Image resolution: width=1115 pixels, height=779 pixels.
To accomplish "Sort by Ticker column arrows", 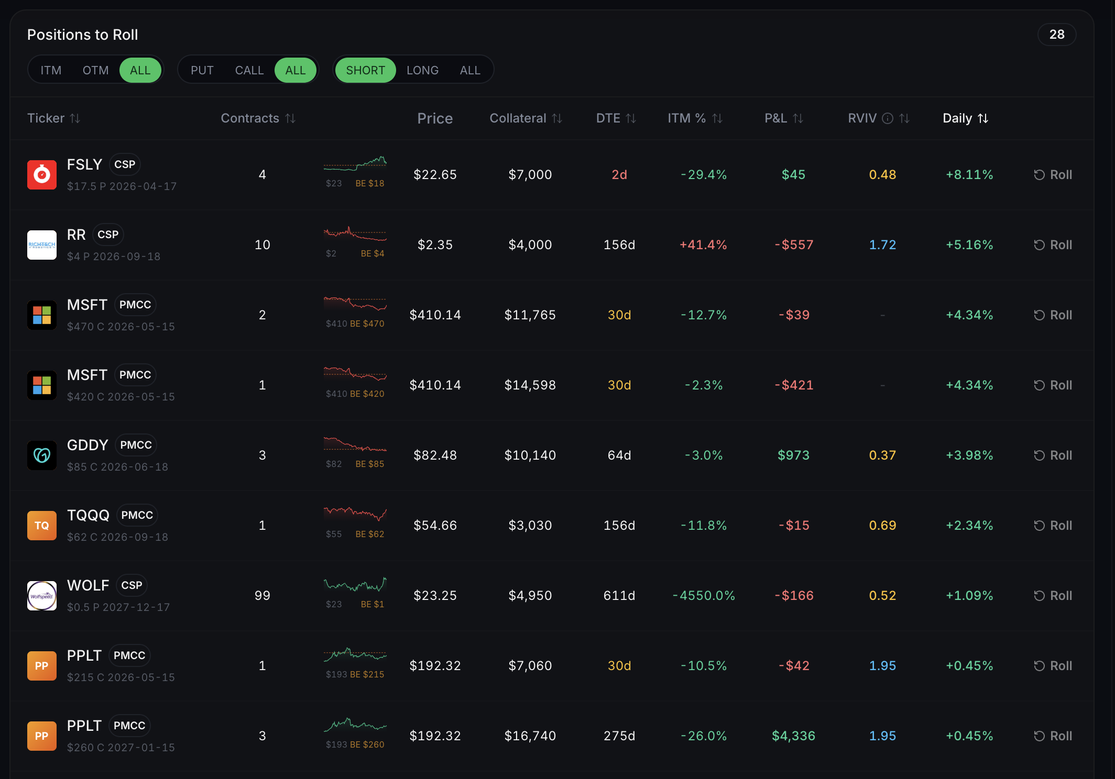I will [x=75, y=118].
